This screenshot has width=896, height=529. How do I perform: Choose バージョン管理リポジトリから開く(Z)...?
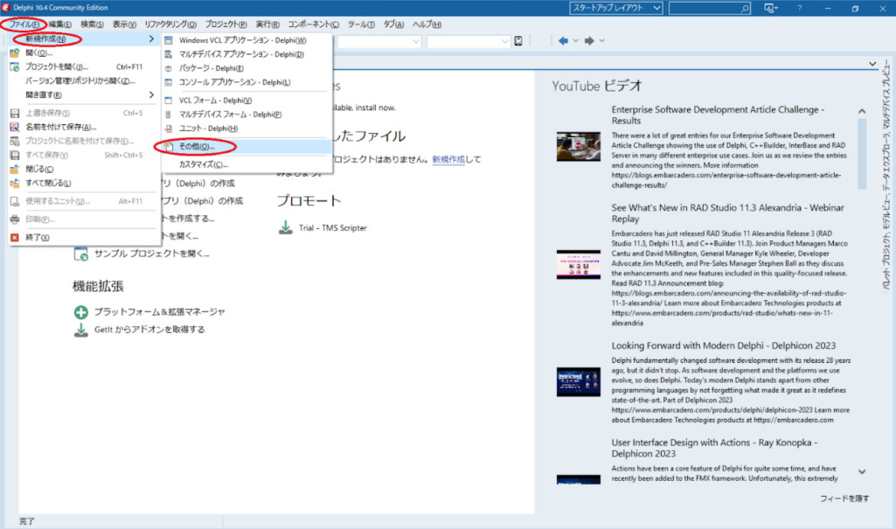[83, 81]
